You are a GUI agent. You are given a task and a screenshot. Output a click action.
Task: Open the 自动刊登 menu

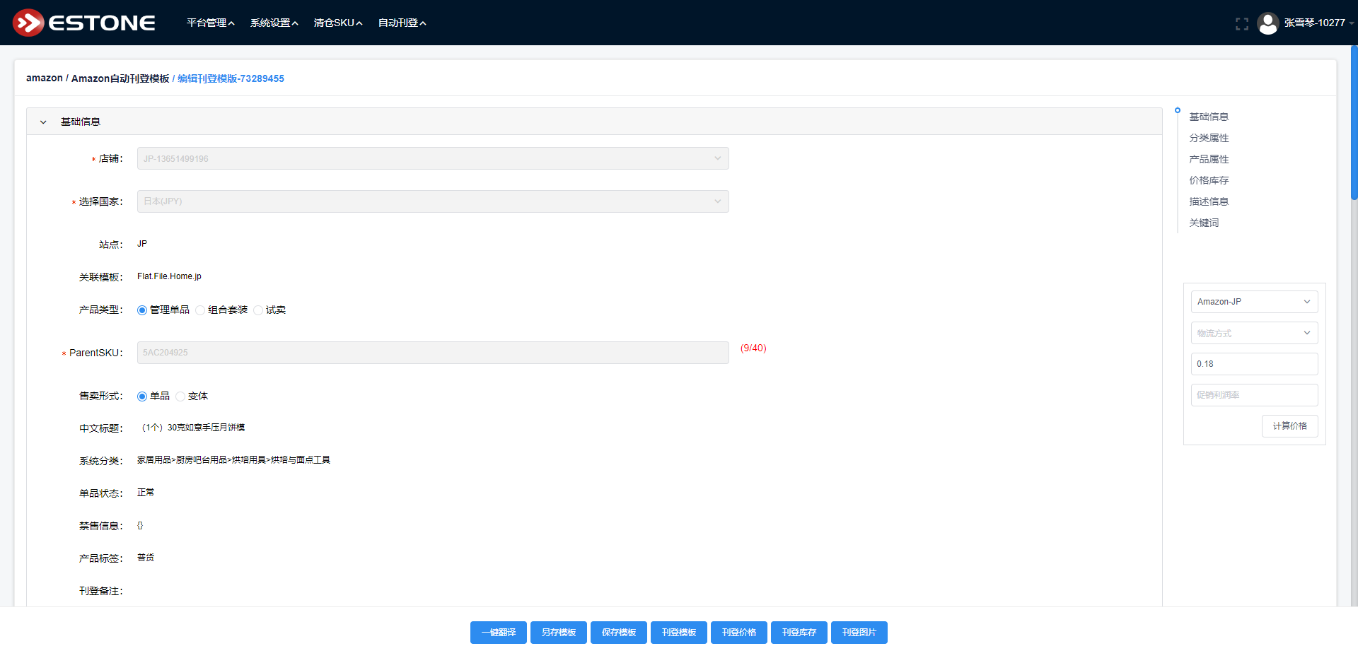(402, 23)
